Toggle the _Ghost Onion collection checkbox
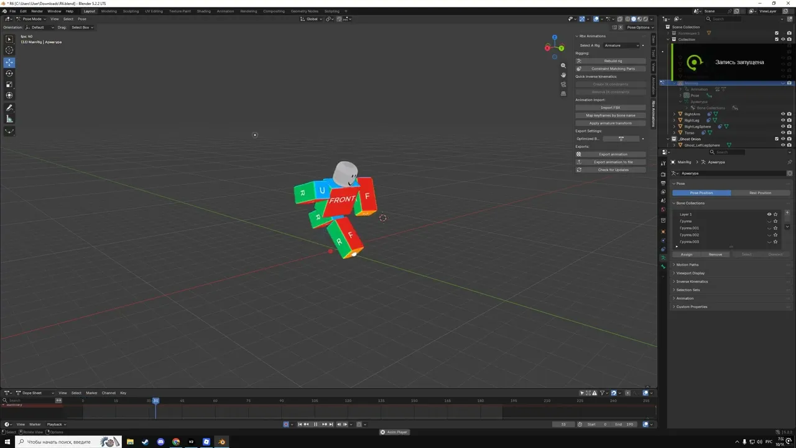Viewport: 796px width, 448px height. 777,139
